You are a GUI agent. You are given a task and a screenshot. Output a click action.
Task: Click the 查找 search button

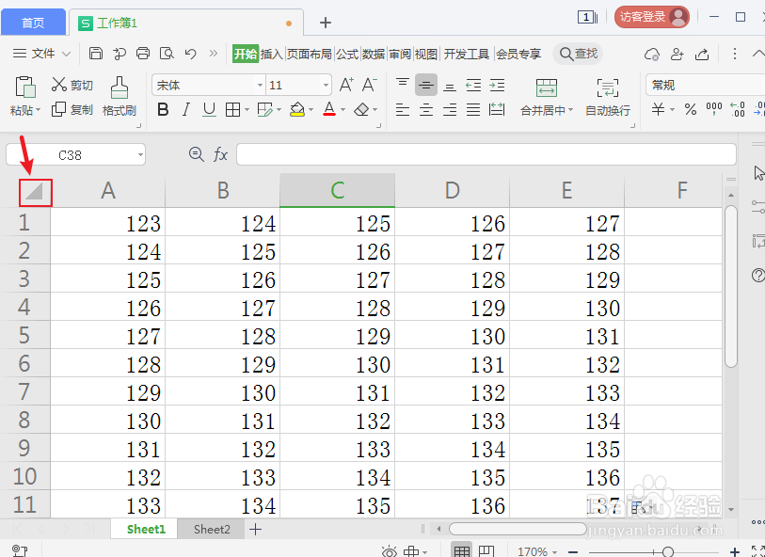[578, 54]
